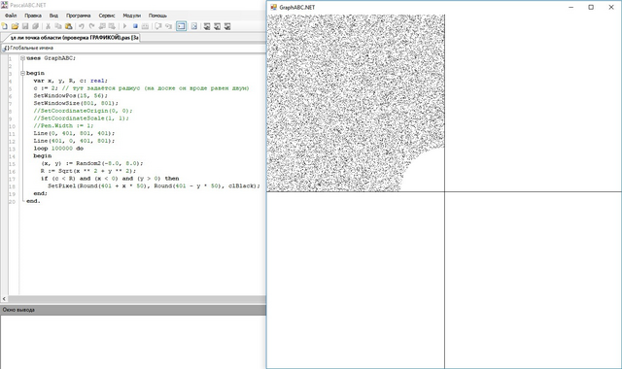Image resolution: width=622 pixels, height=369 pixels.
Task: Create a new file with toolbar icon
Action: (x=5, y=26)
